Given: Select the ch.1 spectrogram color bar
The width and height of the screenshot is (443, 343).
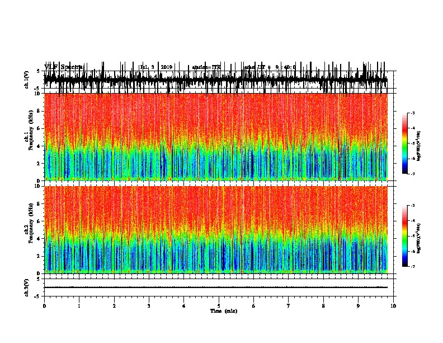Looking at the screenshot, I should click(405, 143).
